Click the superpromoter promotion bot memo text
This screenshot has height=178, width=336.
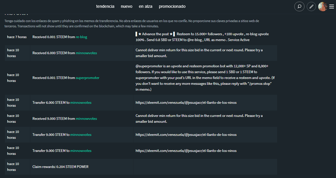pyautogui.click(x=202, y=78)
